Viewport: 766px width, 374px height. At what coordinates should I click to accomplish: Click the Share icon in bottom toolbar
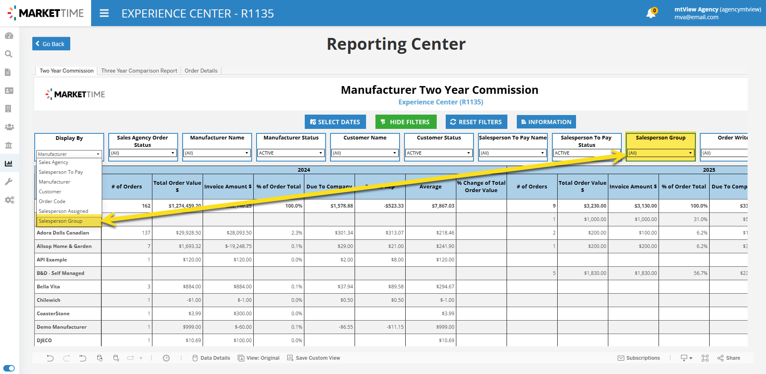[x=728, y=358]
